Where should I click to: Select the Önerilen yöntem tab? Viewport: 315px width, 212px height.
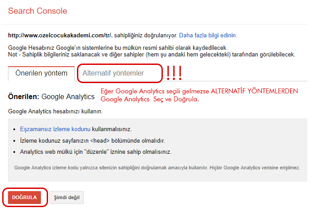tap(41, 73)
